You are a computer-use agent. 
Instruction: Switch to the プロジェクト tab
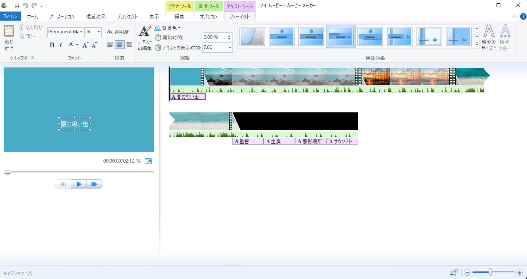click(127, 16)
